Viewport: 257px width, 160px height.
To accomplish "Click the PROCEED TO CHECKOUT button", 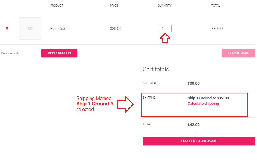I will tap(199, 141).
